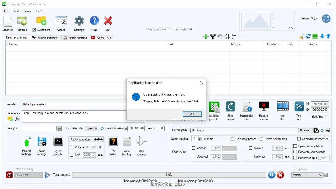
Task: Open the CPU priority Normal dropdown
Action: point(307,175)
